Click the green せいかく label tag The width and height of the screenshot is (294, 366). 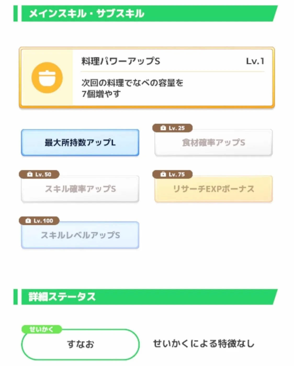click(x=41, y=329)
